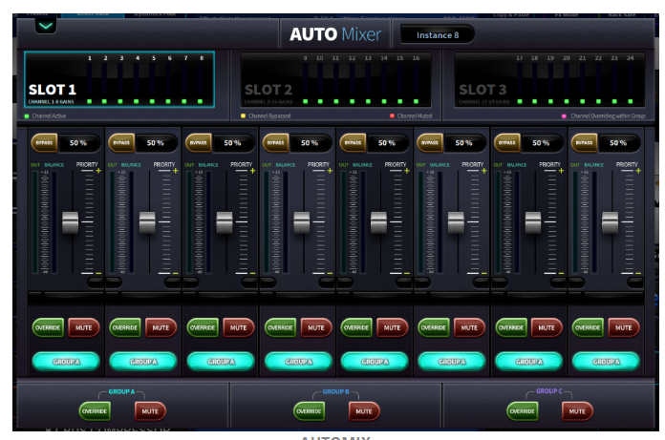Image resolution: width=665 pixels, height=440 pixels.
Task: Mute the seventh channel
Action: pyautogui.click(x=547, y=327)
